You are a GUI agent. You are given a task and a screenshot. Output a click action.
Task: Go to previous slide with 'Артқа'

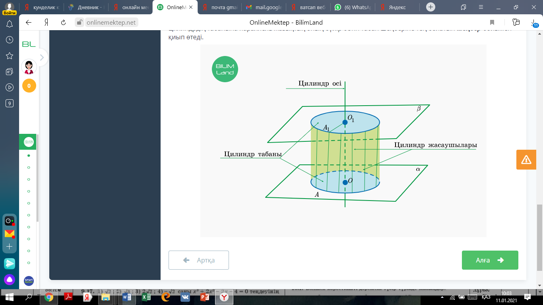[x=199, y=260]
